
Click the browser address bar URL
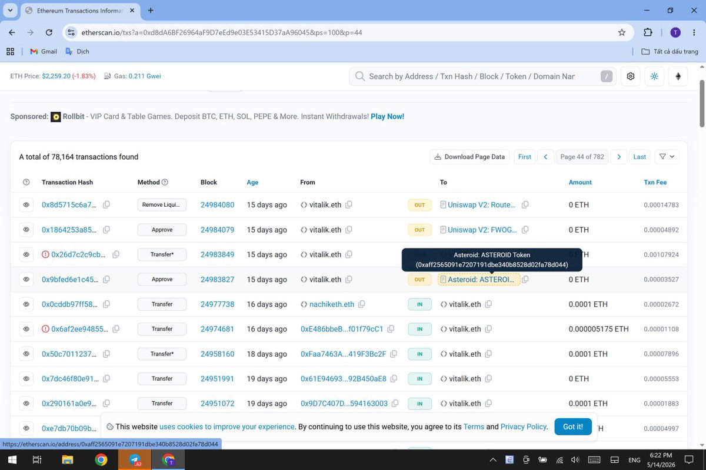point(221,32)
